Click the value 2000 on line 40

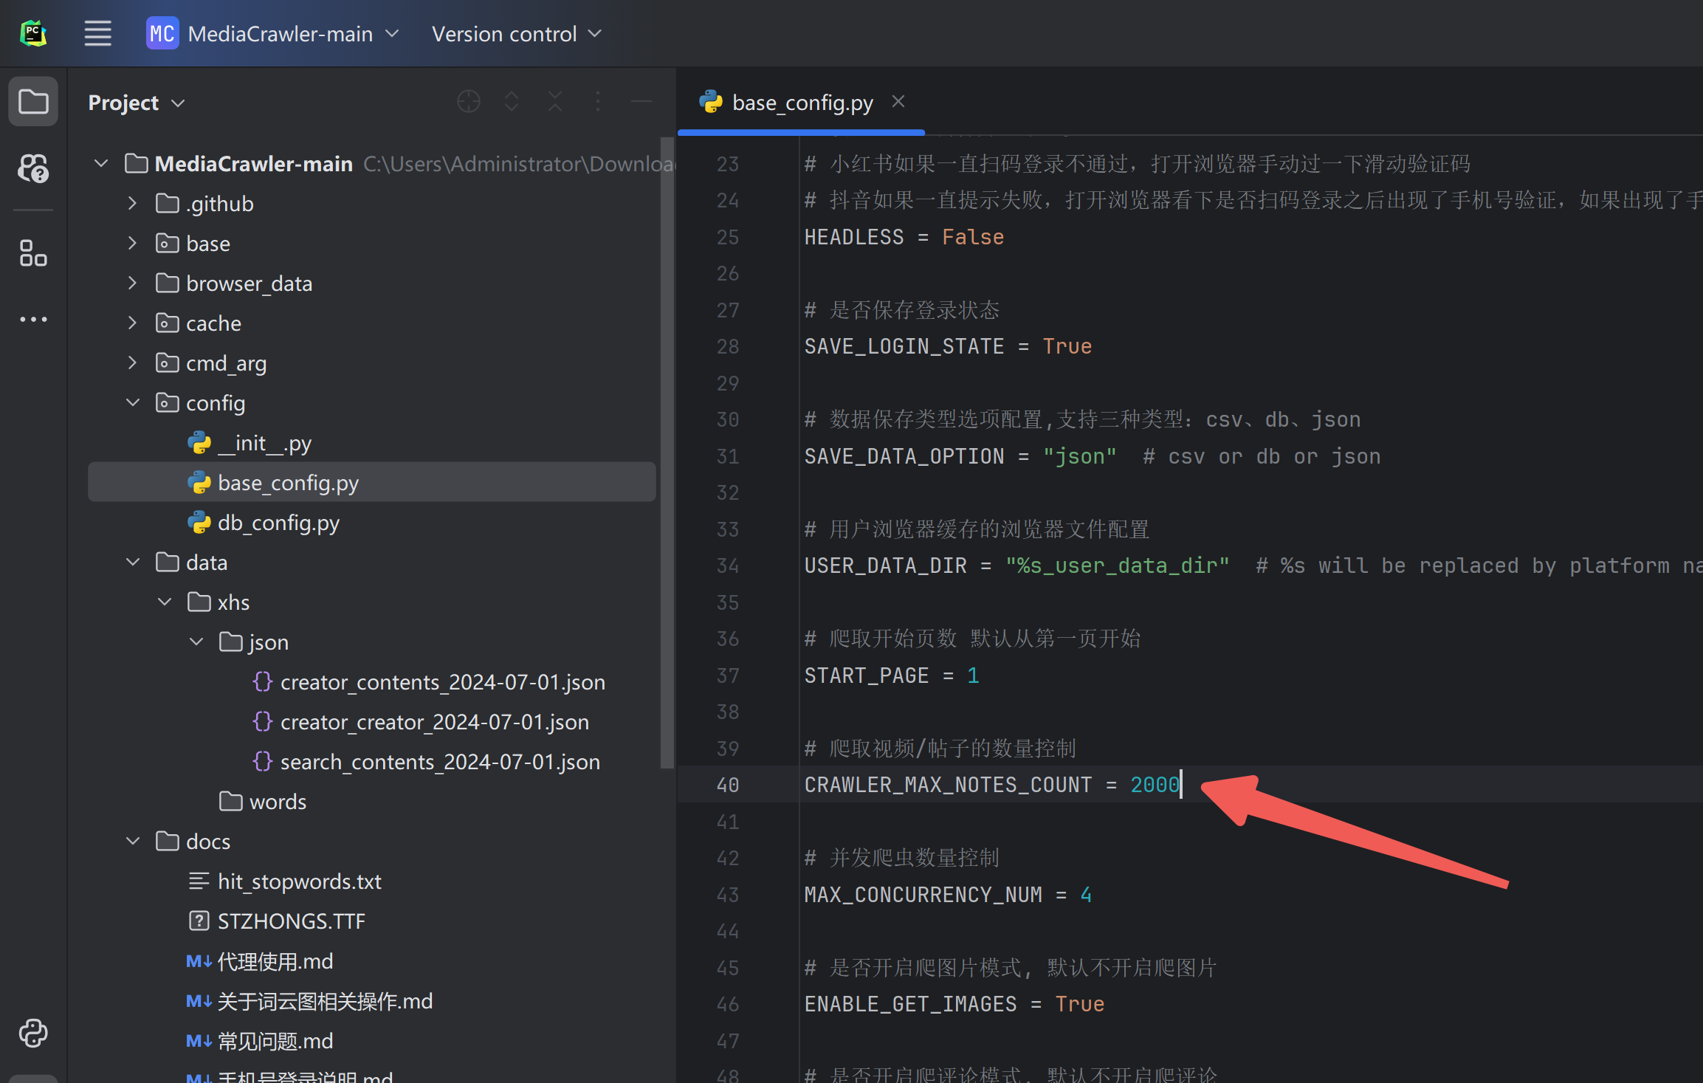1155,785
